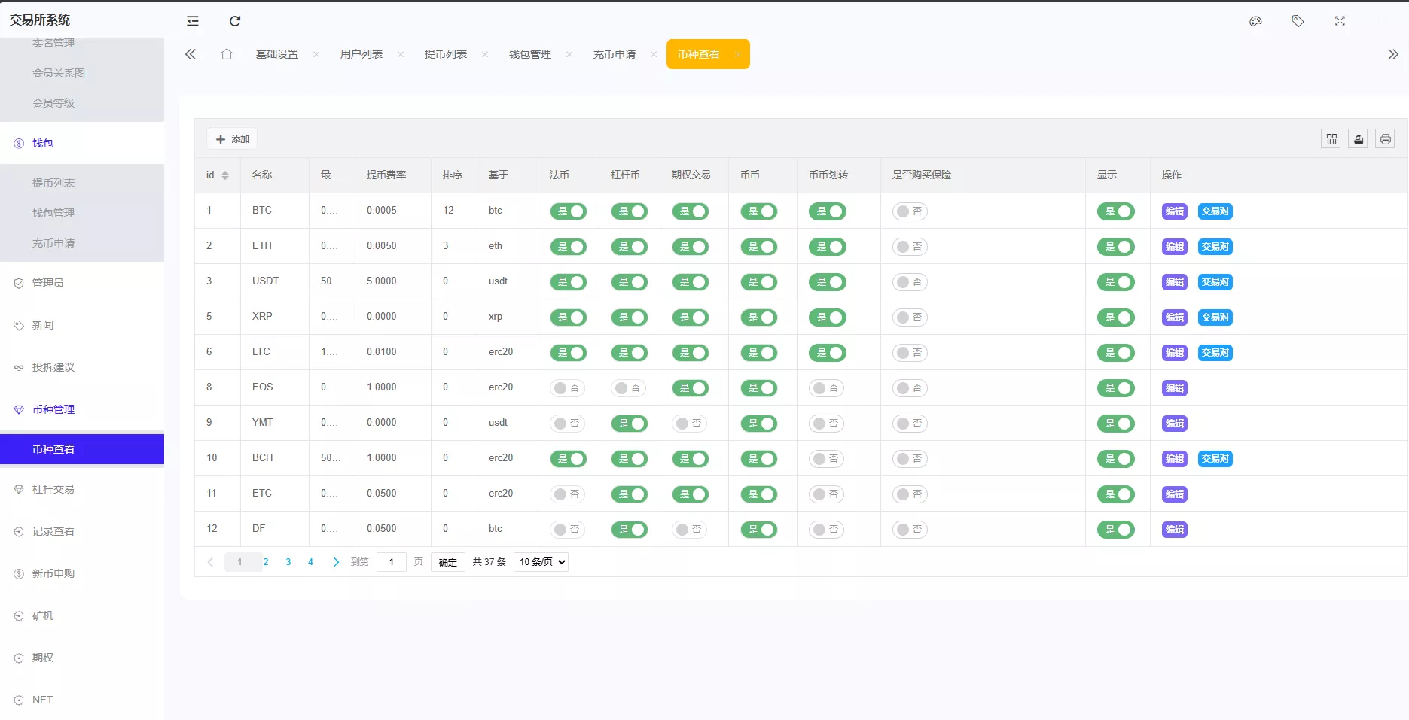This screenshot has width=1409, height=720.
Task: Go to home tab icon
Action: pos(227,54)
